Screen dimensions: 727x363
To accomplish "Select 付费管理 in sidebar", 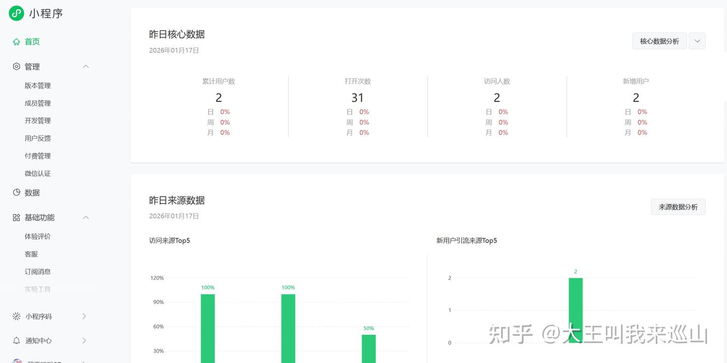I will click(38, 156).
